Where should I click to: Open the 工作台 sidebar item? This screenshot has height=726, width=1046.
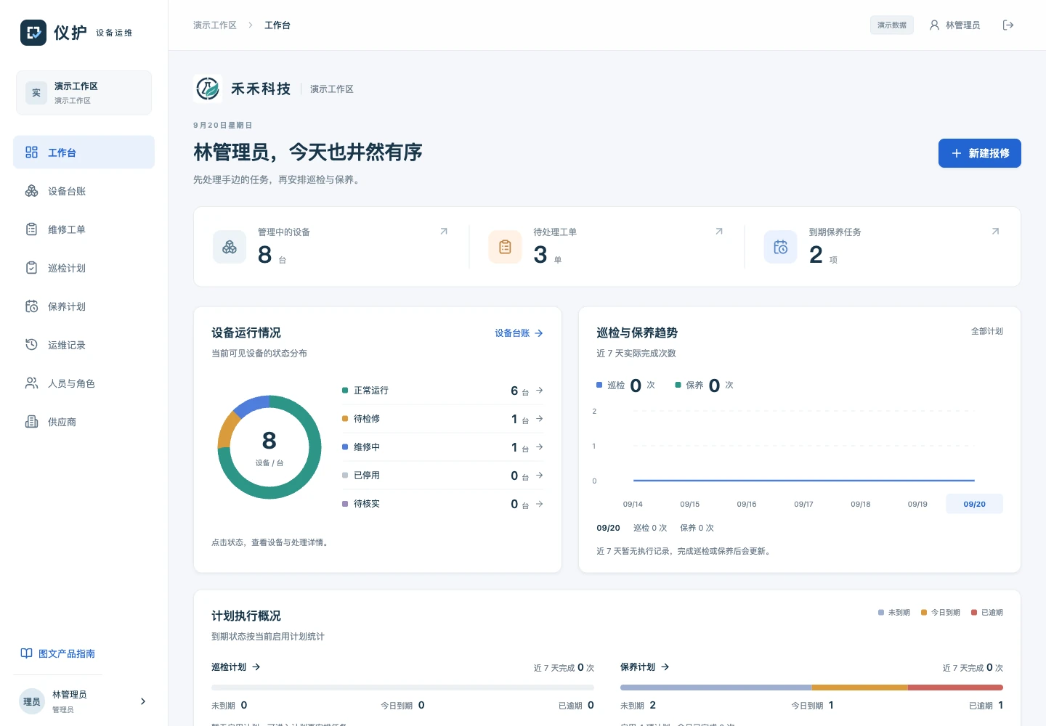click(x=84, y=152)
